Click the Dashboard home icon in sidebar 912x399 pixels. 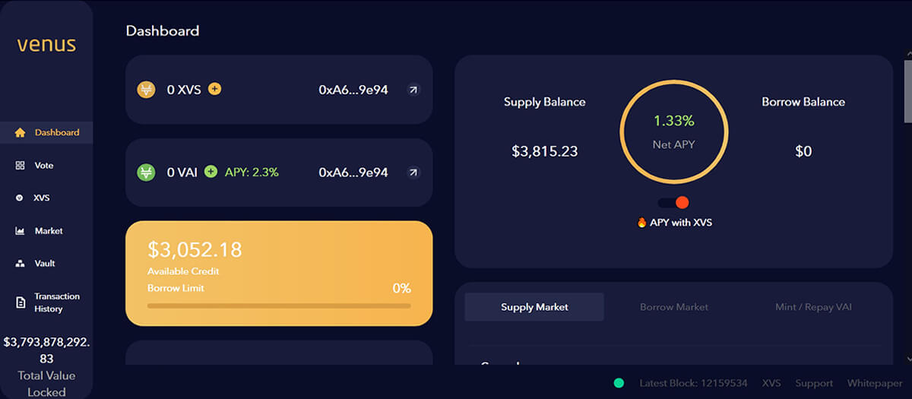(21, 132)
